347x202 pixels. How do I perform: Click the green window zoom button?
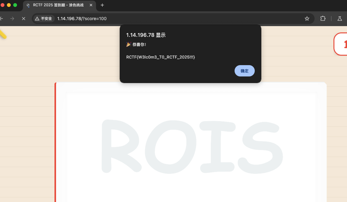(x=15, y=5)
